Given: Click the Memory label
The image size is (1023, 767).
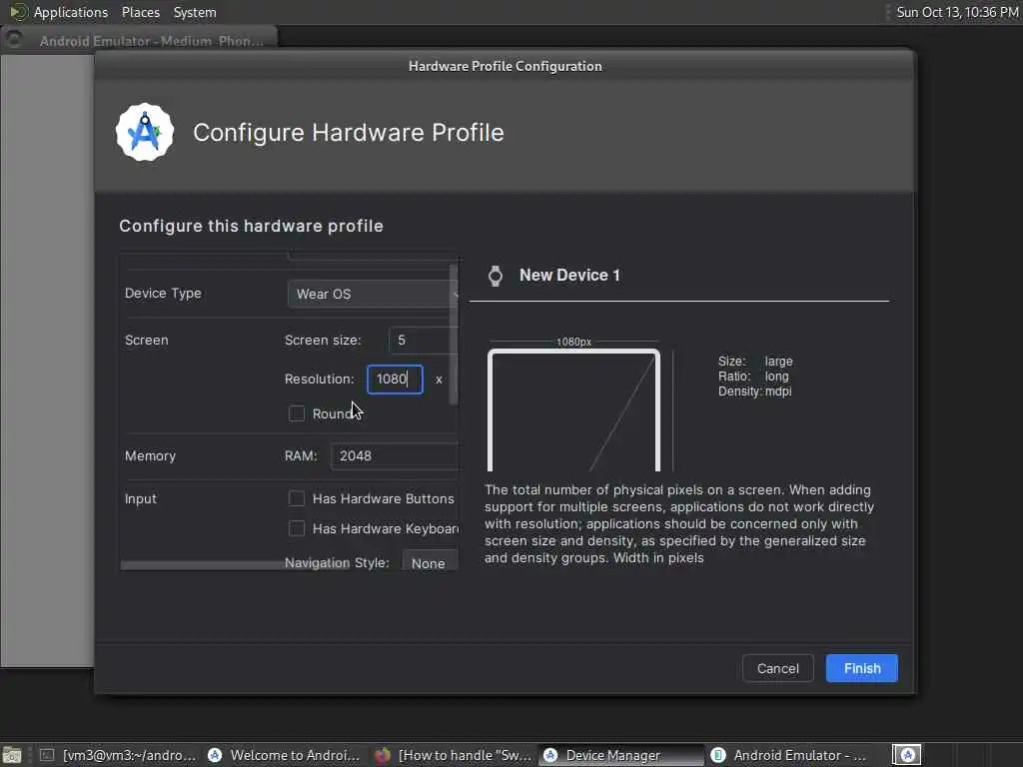Looking at the screenshot, I should pyautogui.click(x=150, y=455).
